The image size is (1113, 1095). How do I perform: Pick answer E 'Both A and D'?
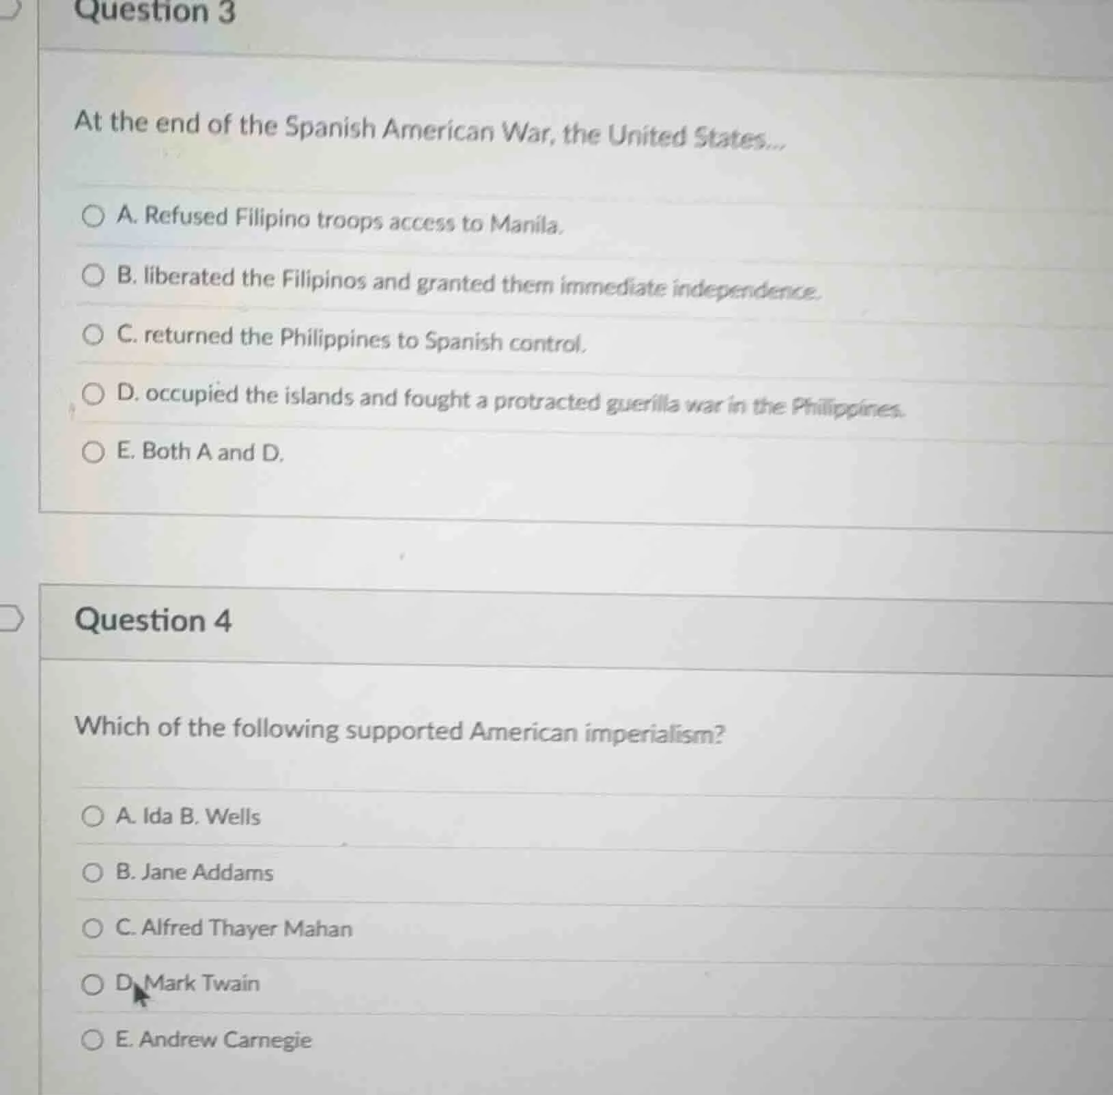click(94, 451)
